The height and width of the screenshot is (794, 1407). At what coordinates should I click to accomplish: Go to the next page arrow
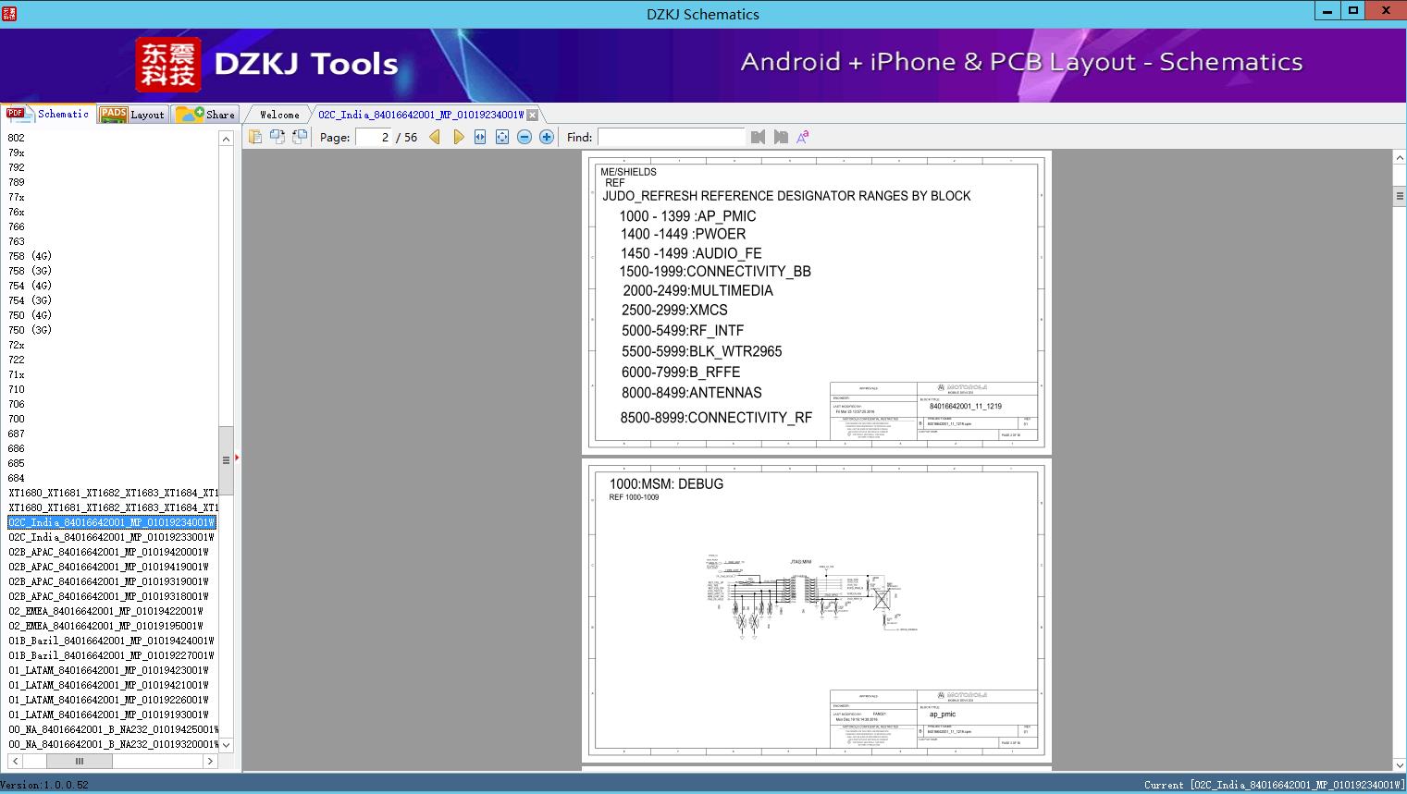pos(458,137)
